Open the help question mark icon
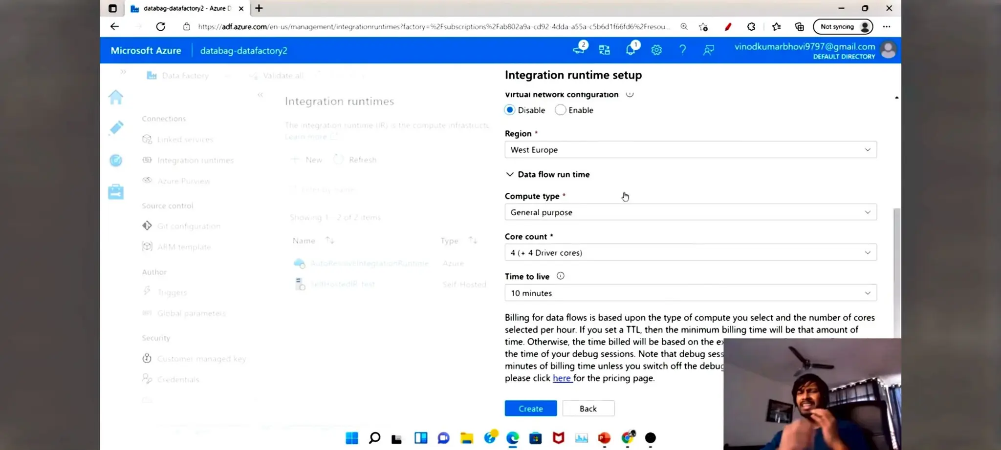Image resolution: width=1001 pixels, height=450 pixels. click(683, 50)
